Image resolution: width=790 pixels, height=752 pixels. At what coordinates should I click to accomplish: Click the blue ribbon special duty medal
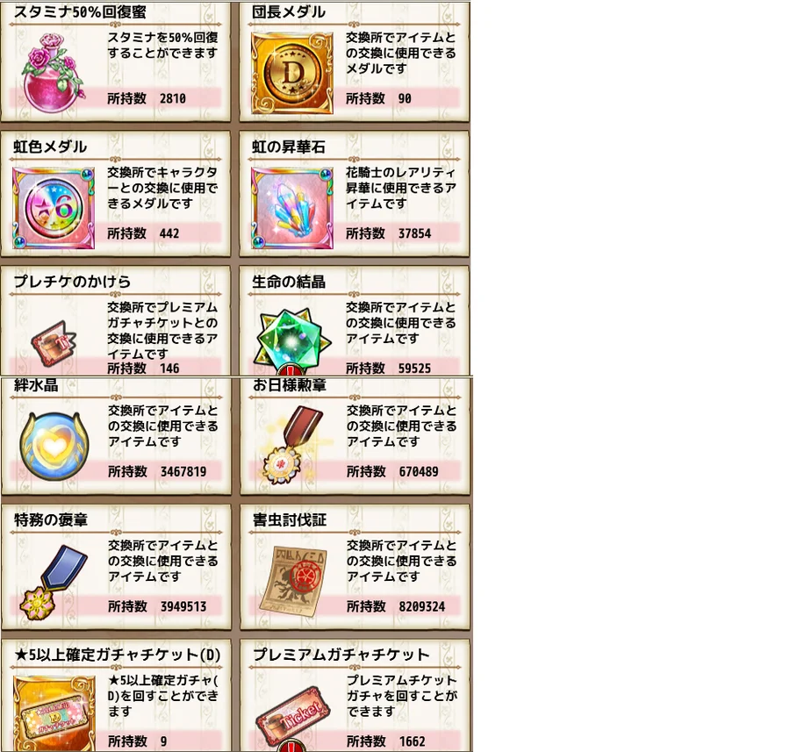(x=54, y=583)
